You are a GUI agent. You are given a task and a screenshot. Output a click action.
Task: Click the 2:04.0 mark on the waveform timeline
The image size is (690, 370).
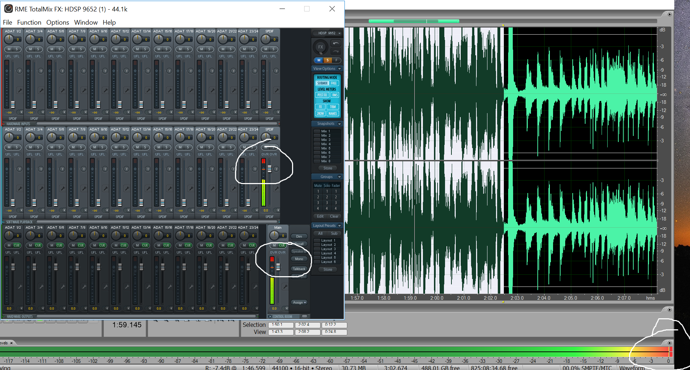[x=544, y=298]
